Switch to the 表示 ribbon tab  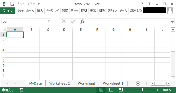click(x=93, y=11)
